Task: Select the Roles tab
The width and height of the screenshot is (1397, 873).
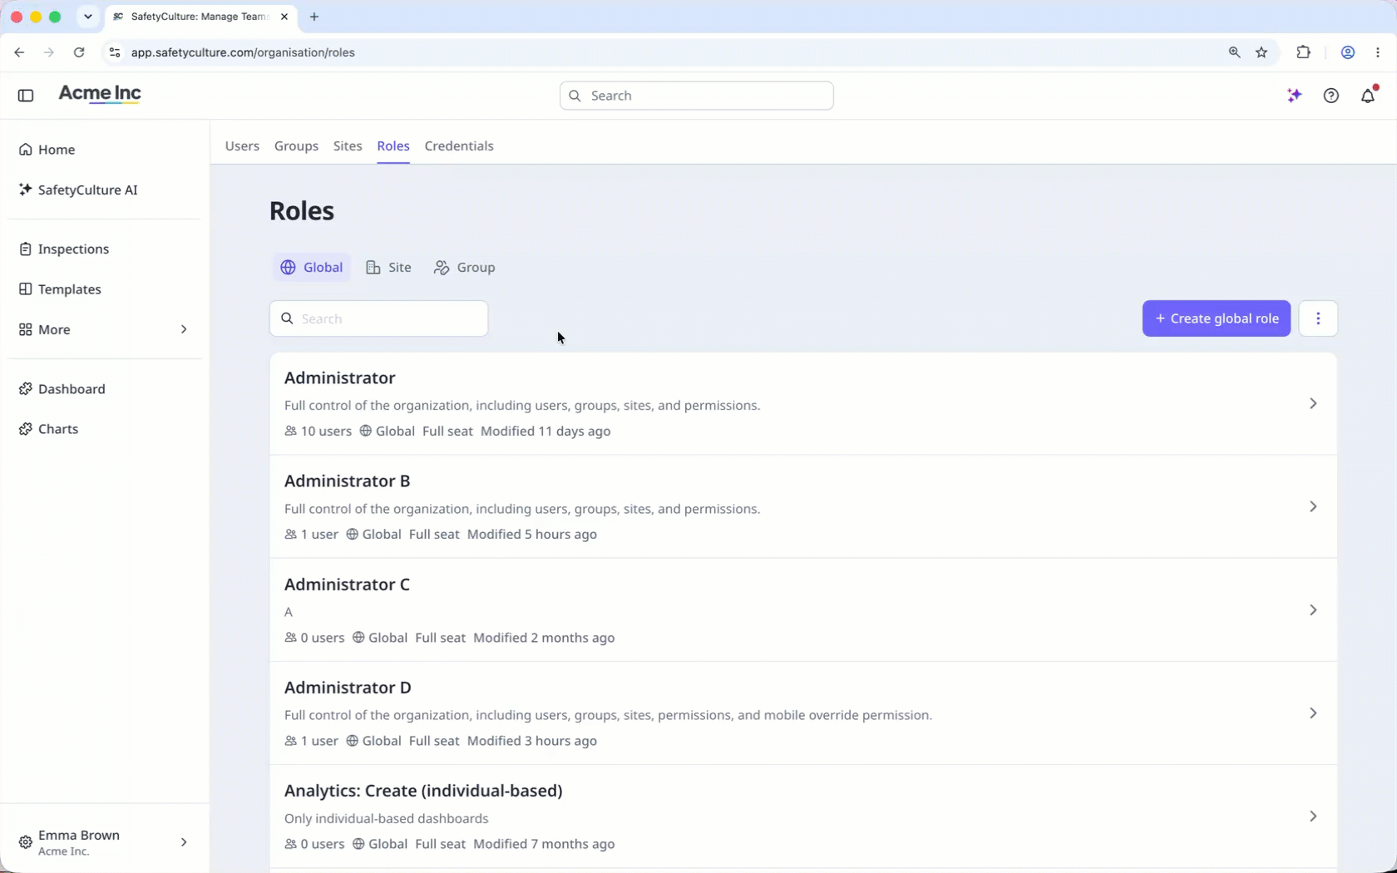Action: click(x=393, y=145)
